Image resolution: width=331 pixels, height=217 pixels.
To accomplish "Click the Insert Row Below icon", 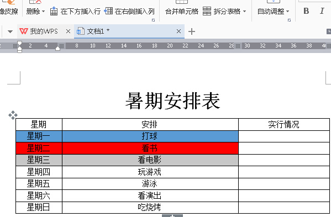I will (x=54, y=11).
